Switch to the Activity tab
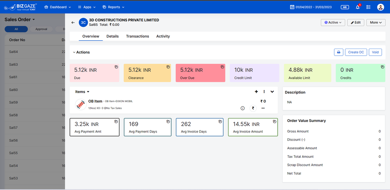 [163, 36]
